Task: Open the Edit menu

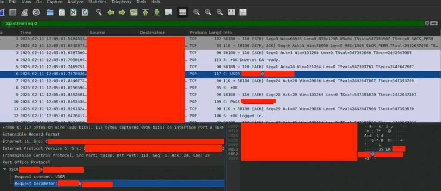Action: [12, 2]
